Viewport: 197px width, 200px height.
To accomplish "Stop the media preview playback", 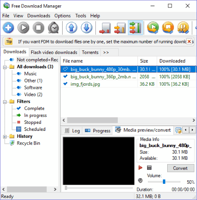I will coord(149,168).
